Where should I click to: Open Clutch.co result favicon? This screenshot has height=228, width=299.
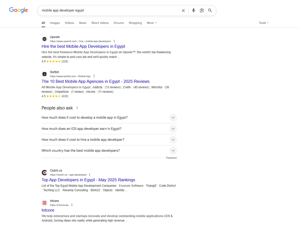click(x=44, y=173)
